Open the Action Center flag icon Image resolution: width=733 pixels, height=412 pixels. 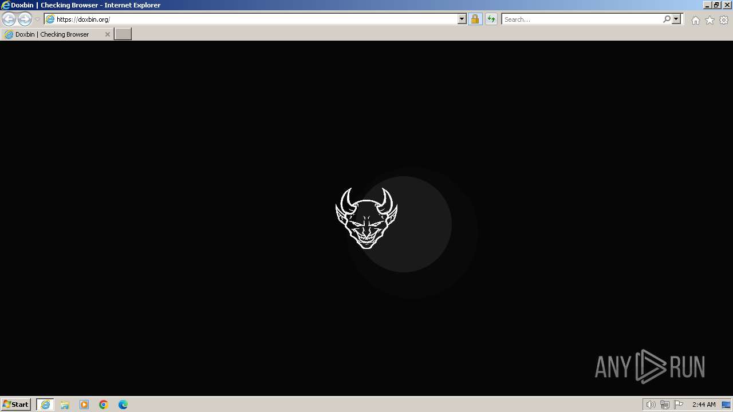click(x=679, y=405)
